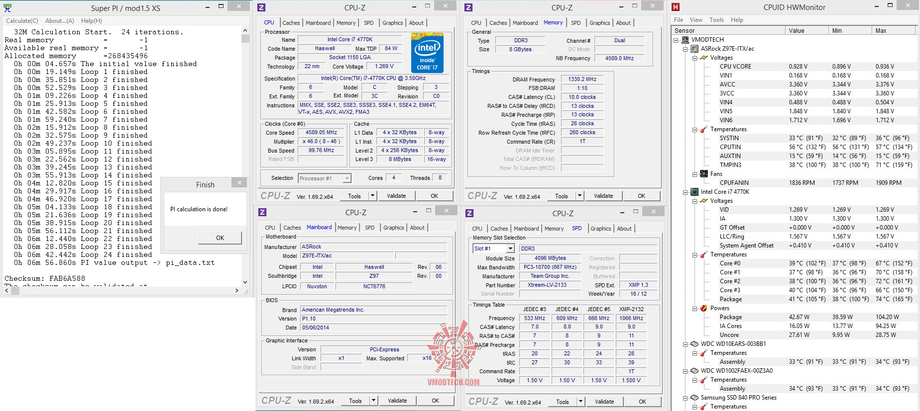Open Tools dropdown arrow in CPU-Z CPU window
This screenshot has width=920, height=411.
point(372,196)
